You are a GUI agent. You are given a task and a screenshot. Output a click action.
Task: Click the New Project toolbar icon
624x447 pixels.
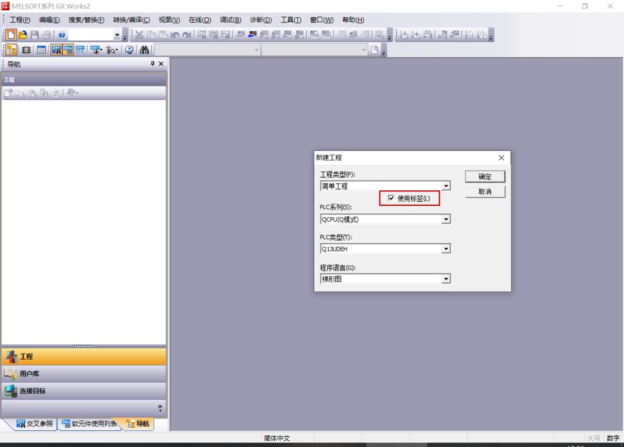[x=11, y=35]
